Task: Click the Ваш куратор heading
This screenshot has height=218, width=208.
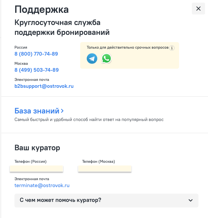Action: tap(37, 148)
